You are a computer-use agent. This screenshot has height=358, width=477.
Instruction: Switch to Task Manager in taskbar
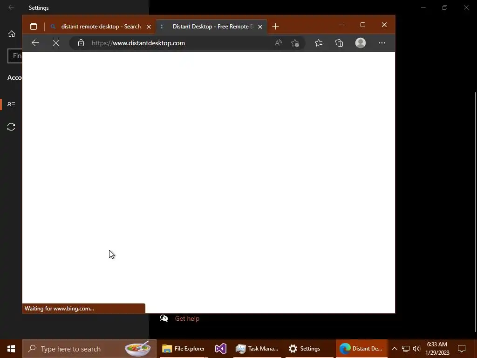coord(257,349)
